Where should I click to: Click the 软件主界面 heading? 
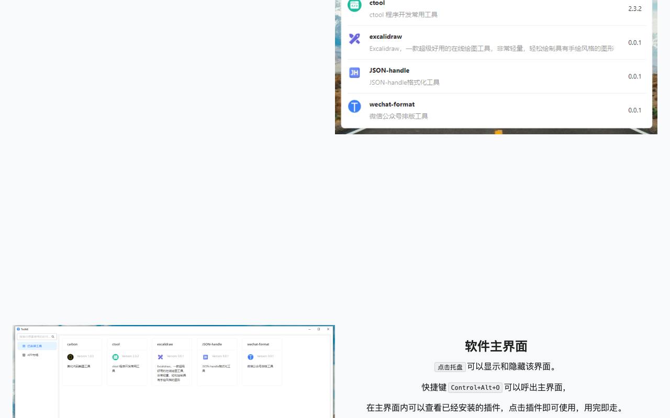click(496, 346)
